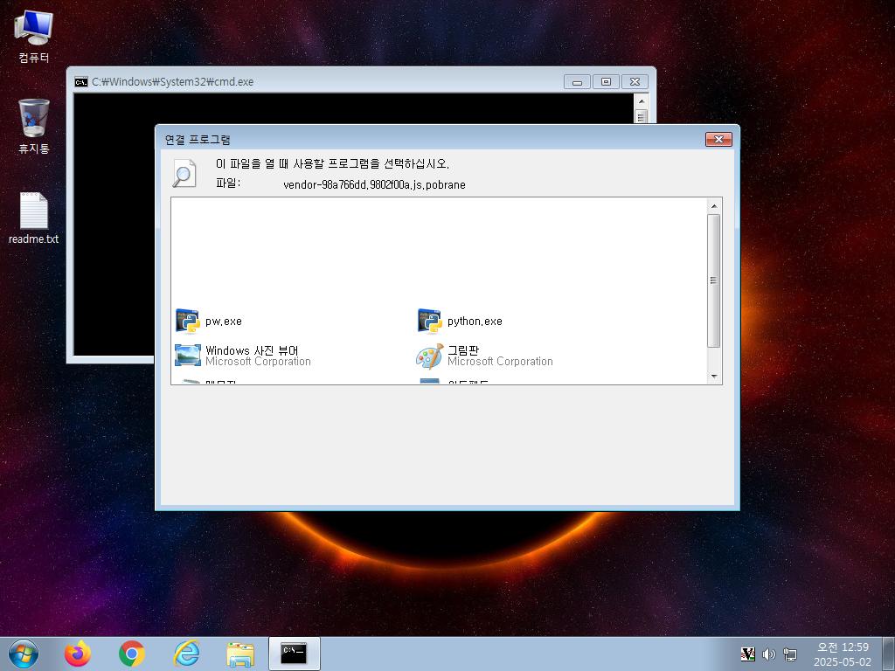Launch Google Chrome from the taskbar
The height and width of the screenshot is (671, 895).
click(132, 654)
